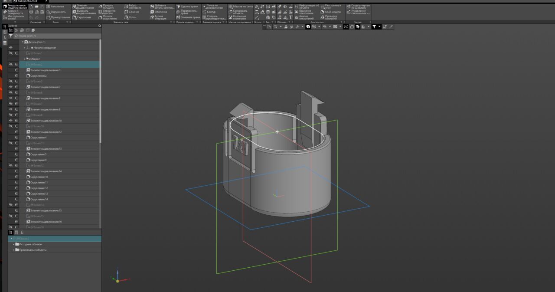Toggle visibility of Эскиз:1 in tree
The height and width of the screenshot is (292, 555).
click(x=11, y=53)
